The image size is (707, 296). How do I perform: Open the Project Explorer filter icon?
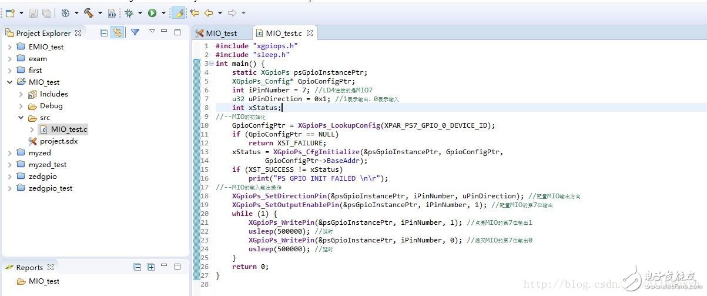[135, 33]
